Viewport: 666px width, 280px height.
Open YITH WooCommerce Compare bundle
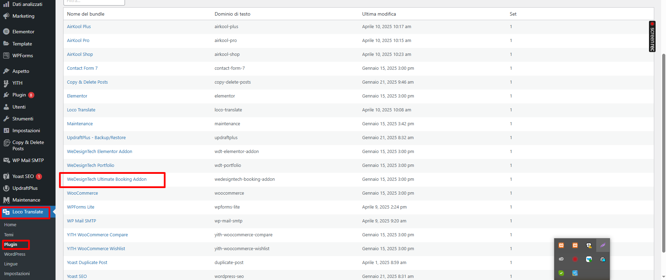click(x=98, y=235)
